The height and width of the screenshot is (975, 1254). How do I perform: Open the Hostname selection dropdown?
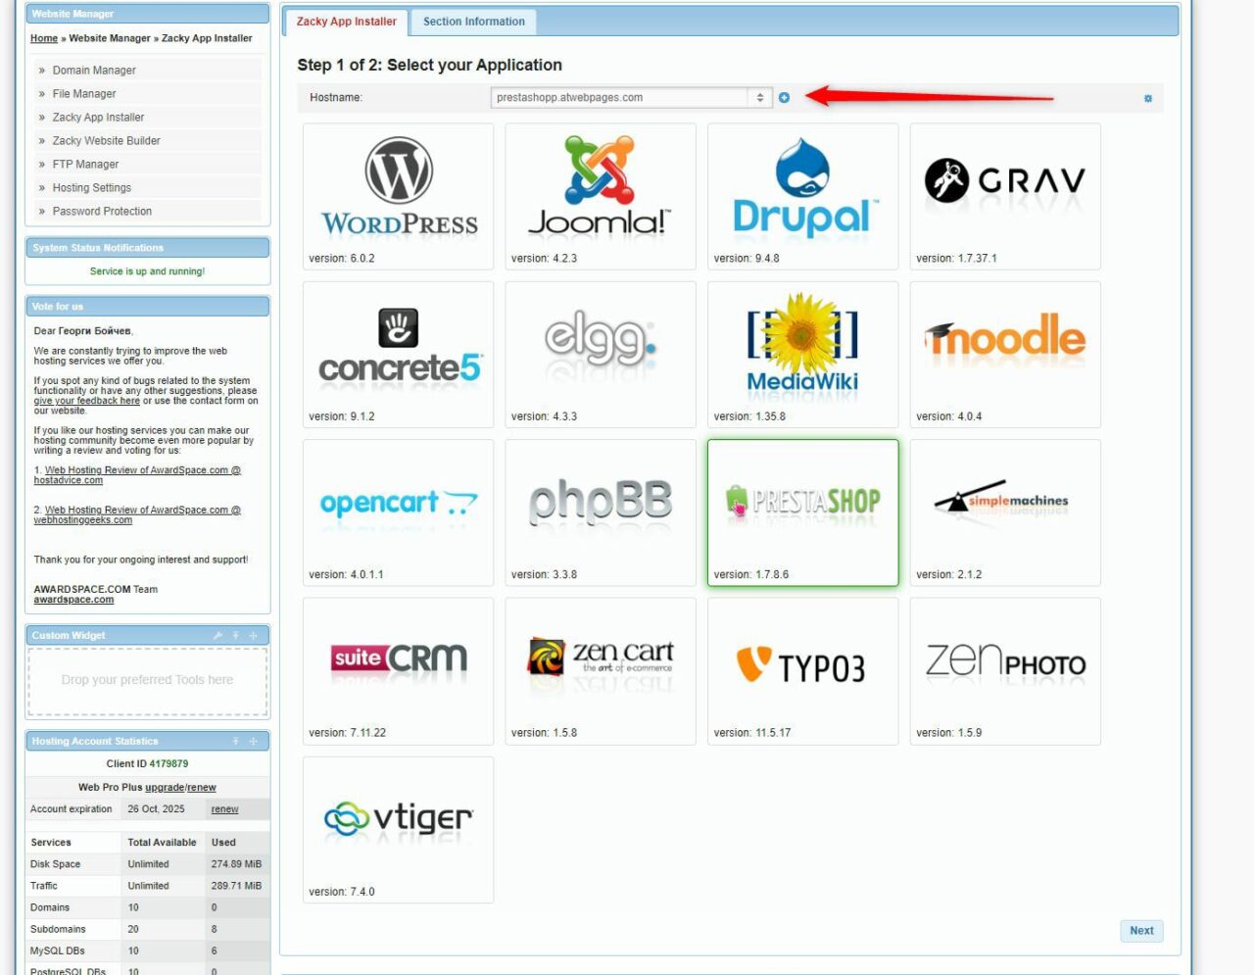point(759,98)
